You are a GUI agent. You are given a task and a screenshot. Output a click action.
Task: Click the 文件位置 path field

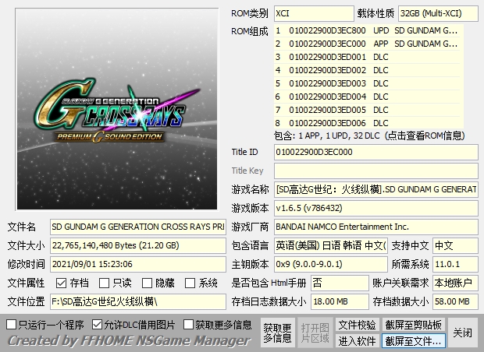[x=137, y=302]
